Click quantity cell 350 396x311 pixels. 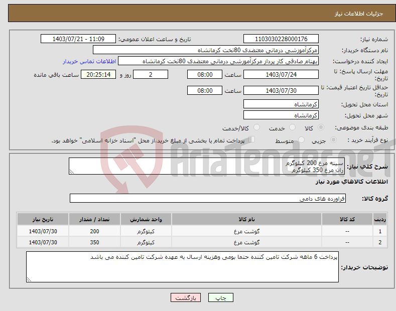click(x=94, y=242)
